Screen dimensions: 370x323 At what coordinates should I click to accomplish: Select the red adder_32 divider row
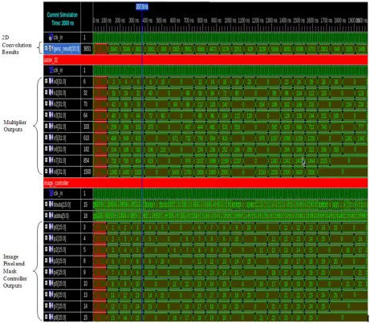(x=205, y=60)
